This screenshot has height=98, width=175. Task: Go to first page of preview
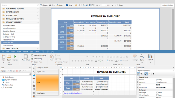pos(97,5)
